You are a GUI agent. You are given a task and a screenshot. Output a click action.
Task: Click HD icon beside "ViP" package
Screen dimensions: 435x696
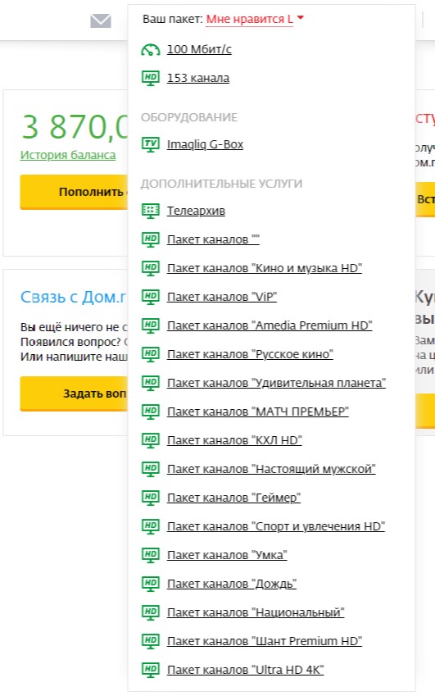tap(150, 297)
